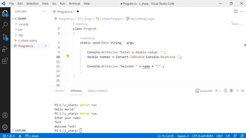Click '0 references' above Main method
This screenshot has height=138, width=246.
tap(88, 38)
